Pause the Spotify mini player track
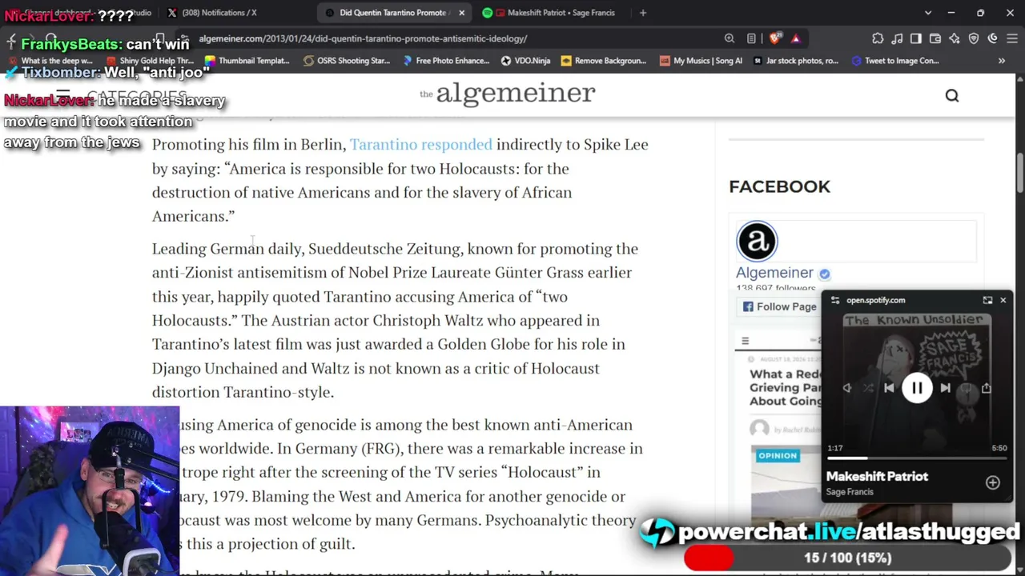 [917, 388]
